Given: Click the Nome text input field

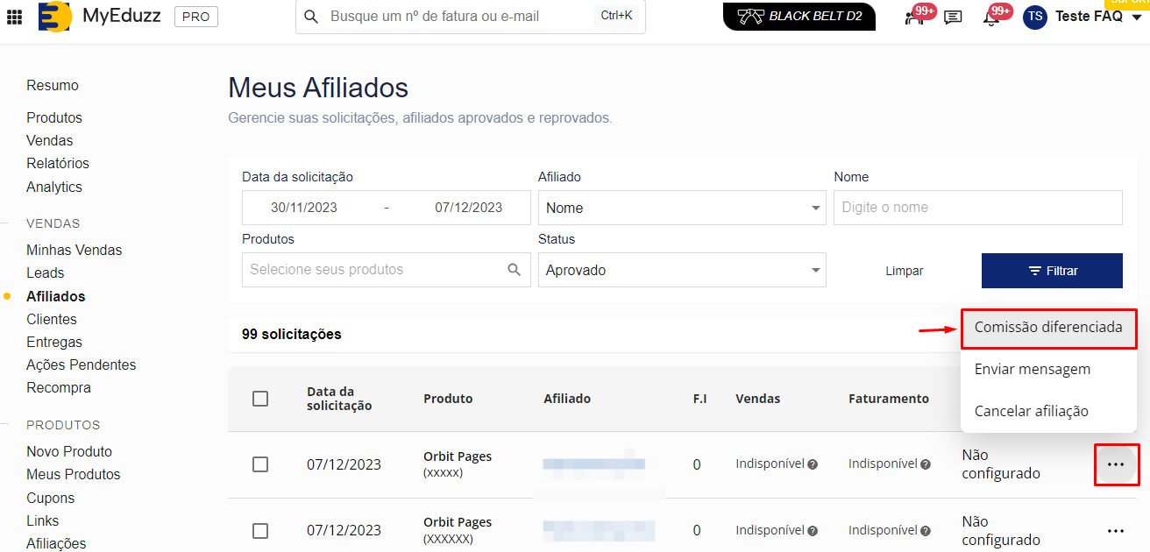Looking at the screenshot, I should pos(977,209).
